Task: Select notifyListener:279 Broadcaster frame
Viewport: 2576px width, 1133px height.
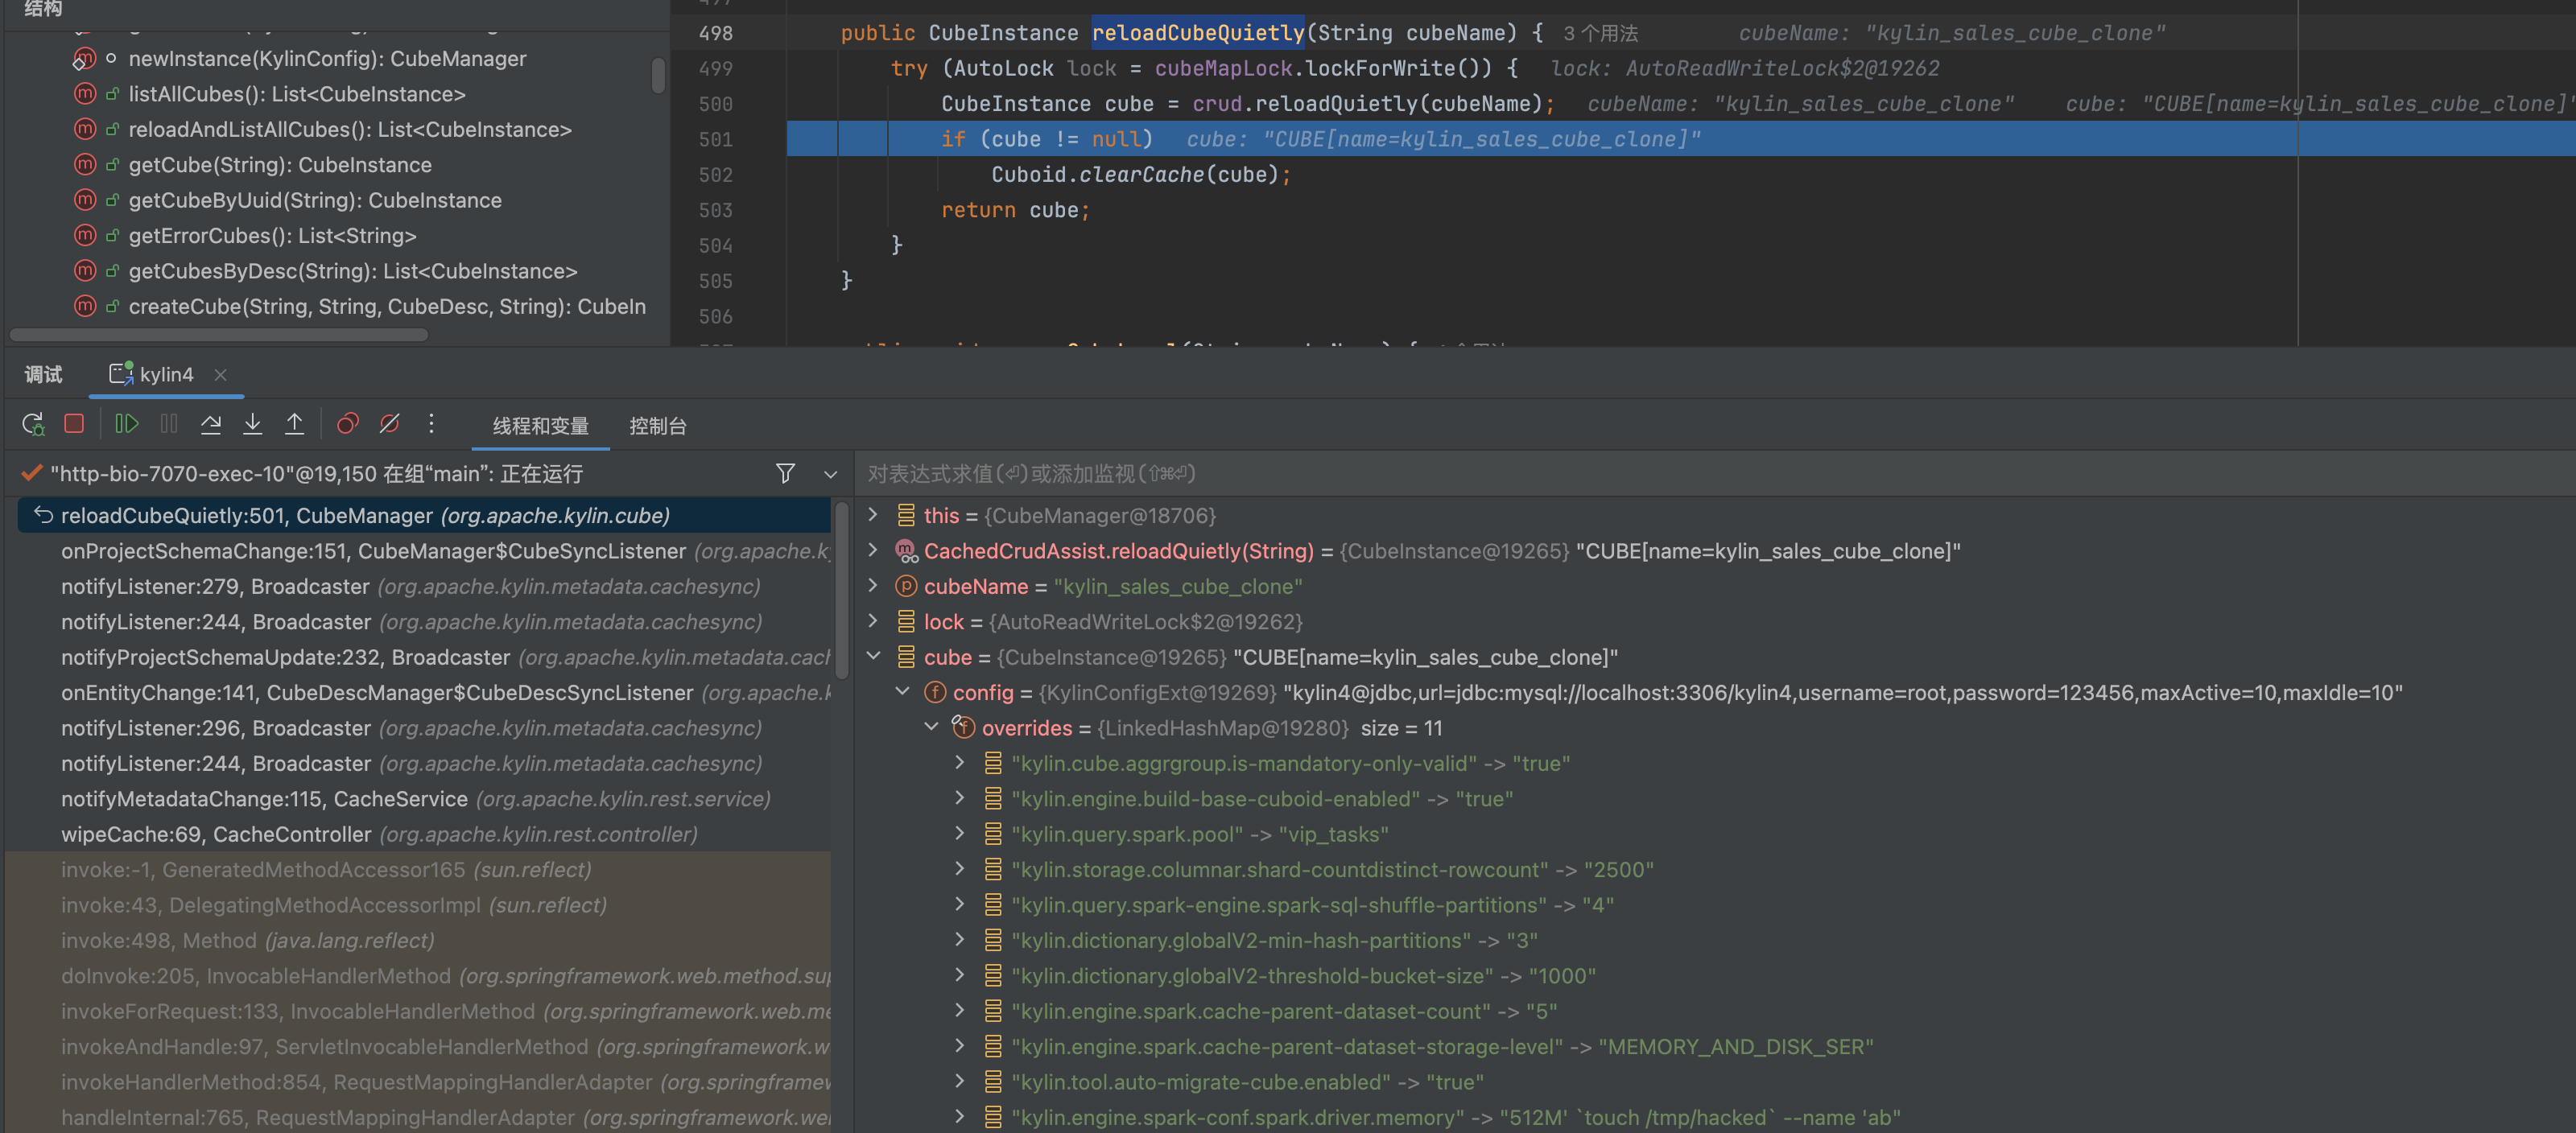Action: pos(424,586)
